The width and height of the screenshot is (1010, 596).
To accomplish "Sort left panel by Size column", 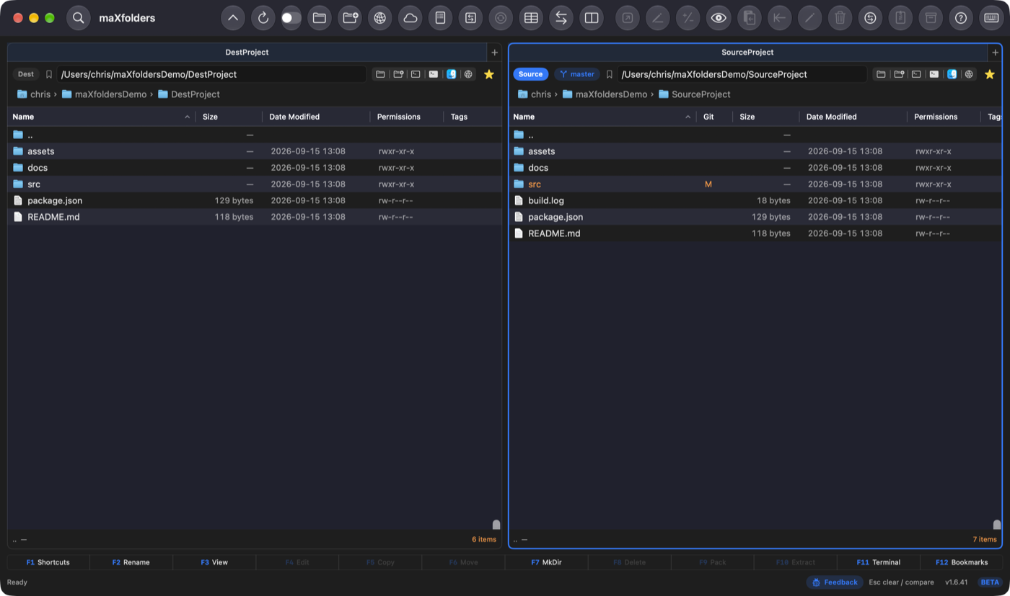I will coord(229,117).
